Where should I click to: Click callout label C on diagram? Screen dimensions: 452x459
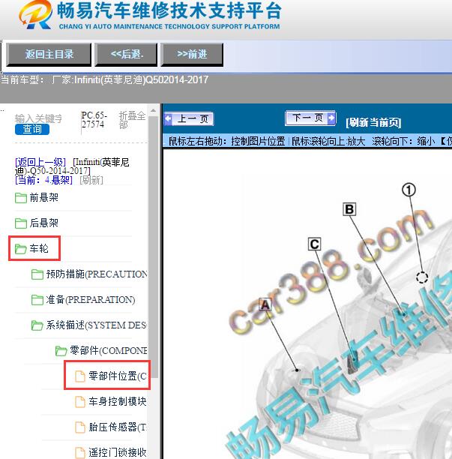[315, 244]
